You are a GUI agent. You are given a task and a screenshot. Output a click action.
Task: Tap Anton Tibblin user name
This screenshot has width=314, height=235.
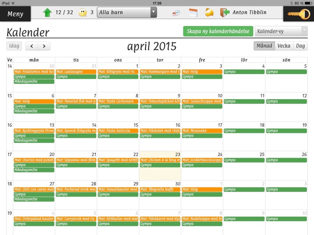click(250, 13)
